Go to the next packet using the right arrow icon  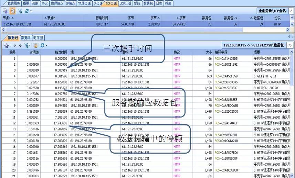tap(20, 45)
